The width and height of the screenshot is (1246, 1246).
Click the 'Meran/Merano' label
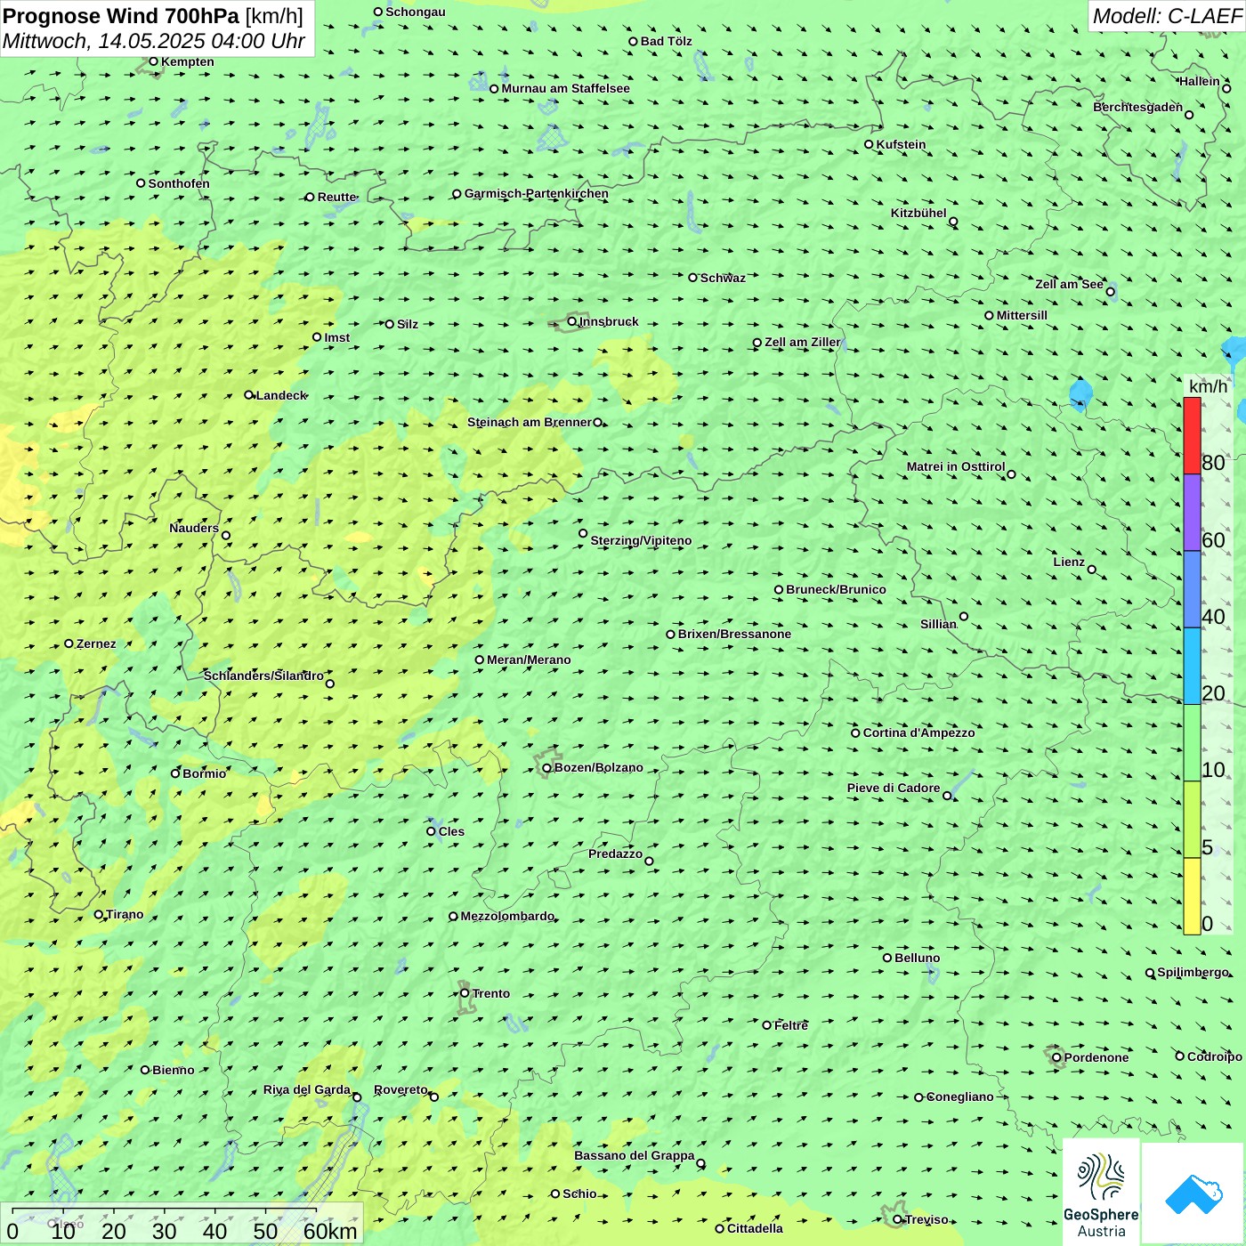[529, 659]
